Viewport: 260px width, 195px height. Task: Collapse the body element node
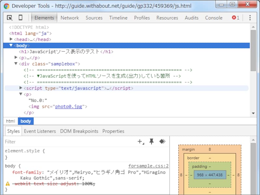[11, 45]
